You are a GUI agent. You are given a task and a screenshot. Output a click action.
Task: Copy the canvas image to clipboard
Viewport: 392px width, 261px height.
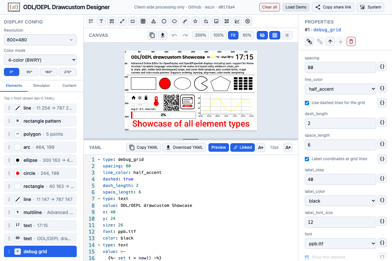pyautogui.click(x=152, y=35)
